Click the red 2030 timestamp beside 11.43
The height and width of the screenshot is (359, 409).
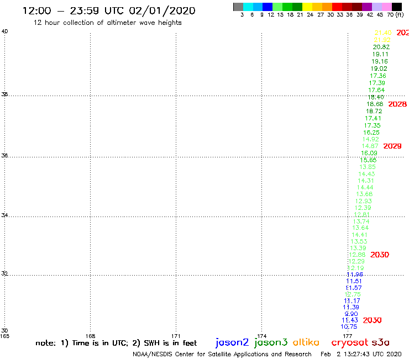pyautogui.click(x=372, y=320)
